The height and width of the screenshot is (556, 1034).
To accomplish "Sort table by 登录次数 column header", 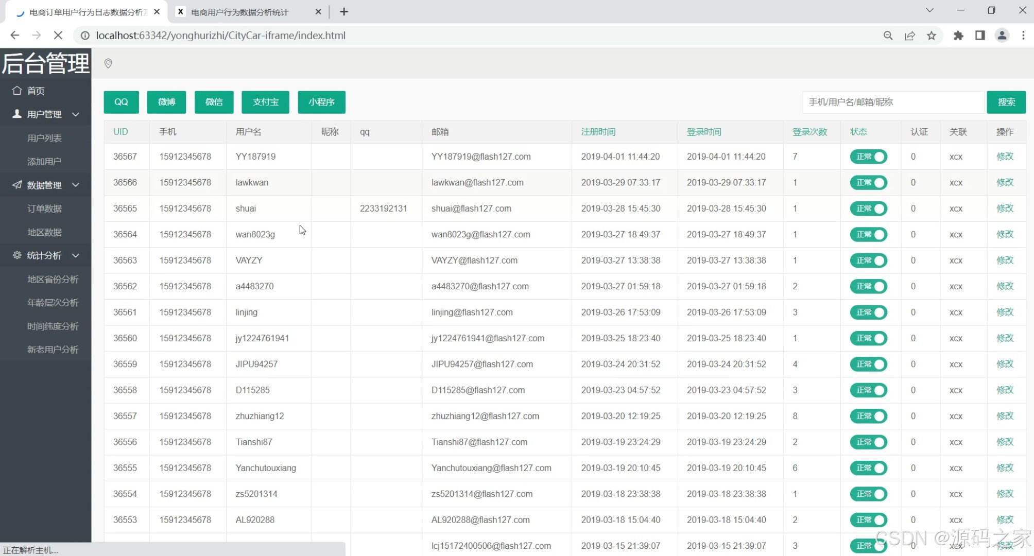I will (810, 132).
